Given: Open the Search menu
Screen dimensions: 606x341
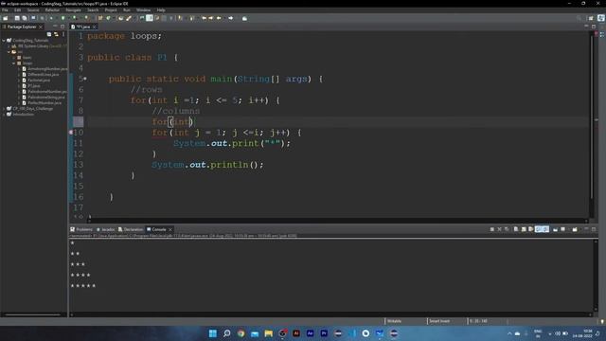Looking at the screenshot, I should click(x=93, y=10).
